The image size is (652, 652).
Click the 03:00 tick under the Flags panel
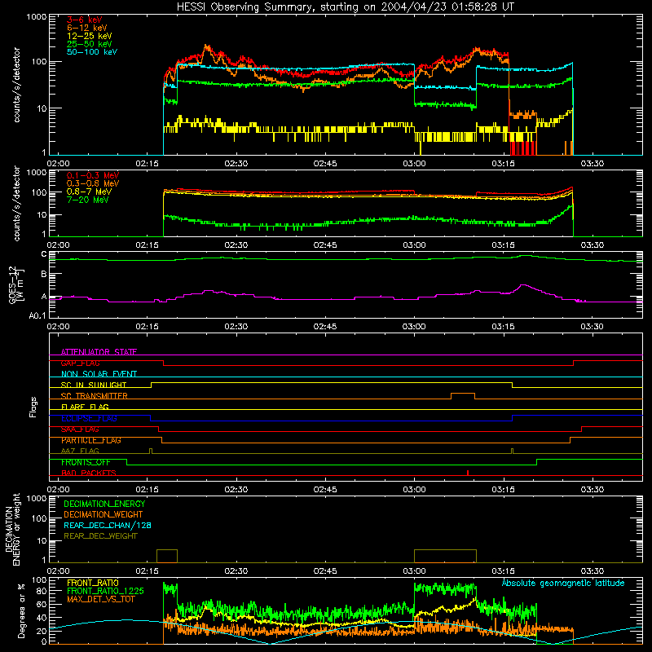pos(414,490)
